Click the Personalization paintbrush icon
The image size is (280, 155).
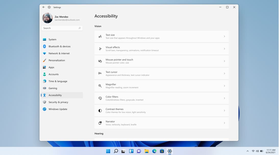tap(44, 60)
